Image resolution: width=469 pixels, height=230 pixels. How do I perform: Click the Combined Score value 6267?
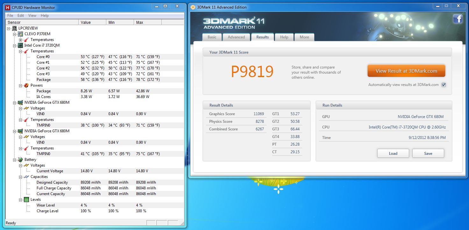259,129
